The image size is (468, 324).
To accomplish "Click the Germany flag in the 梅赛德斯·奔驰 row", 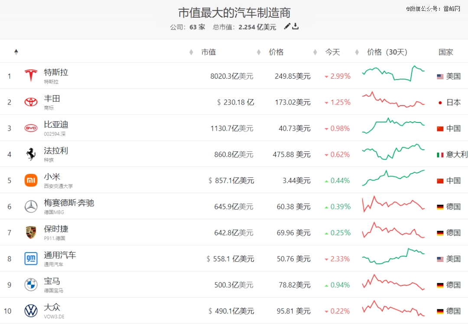I will click(x=440, y=207).
